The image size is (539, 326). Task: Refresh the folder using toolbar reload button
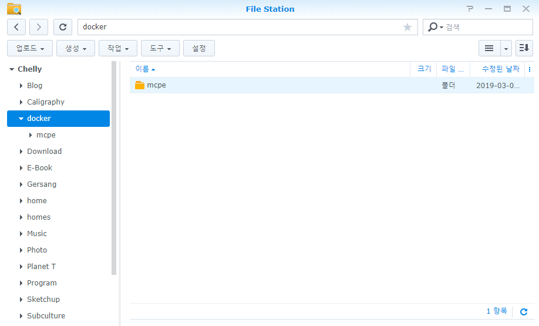click(x=63, y=27)
